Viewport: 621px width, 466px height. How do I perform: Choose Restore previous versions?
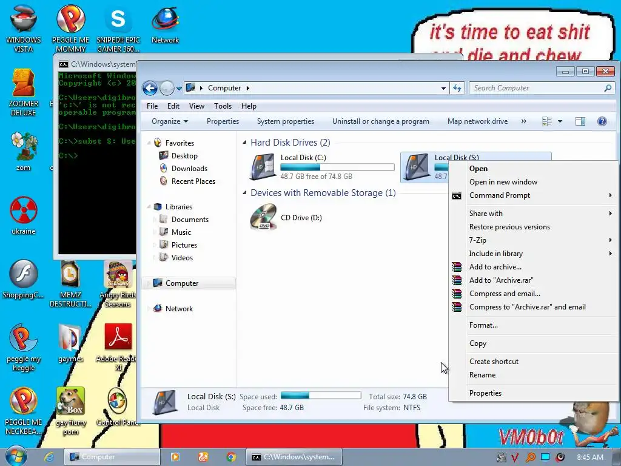click(x=534, y=227)
